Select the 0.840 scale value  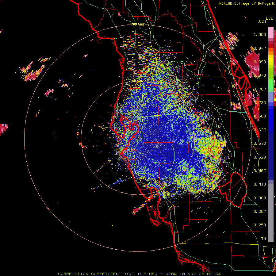point(260,75)
